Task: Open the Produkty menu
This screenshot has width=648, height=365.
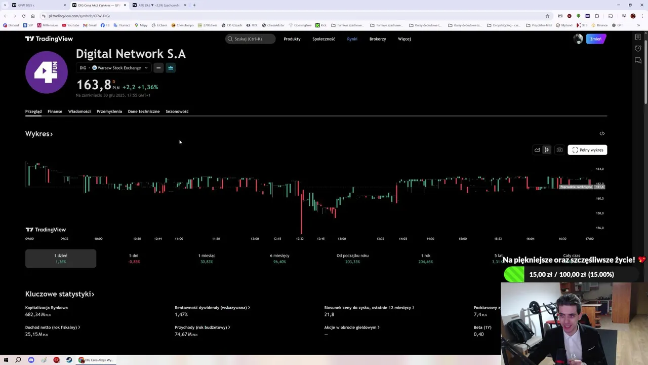Action: point(292,39)
